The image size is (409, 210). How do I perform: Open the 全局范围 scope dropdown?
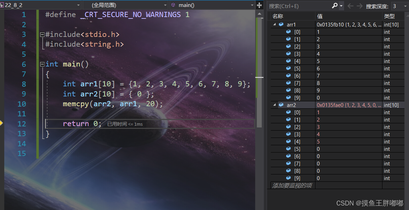click(125, 5)
